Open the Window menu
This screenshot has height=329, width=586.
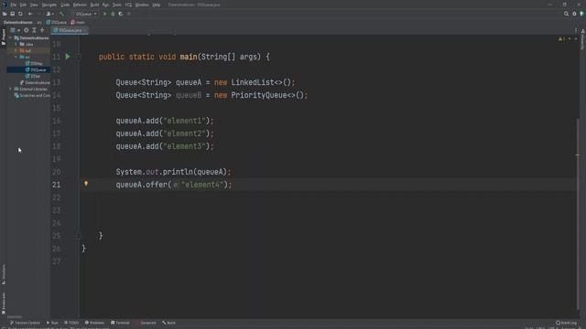tap(142, 5)
